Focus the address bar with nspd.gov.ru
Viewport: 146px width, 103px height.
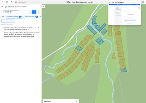point(22,2)
